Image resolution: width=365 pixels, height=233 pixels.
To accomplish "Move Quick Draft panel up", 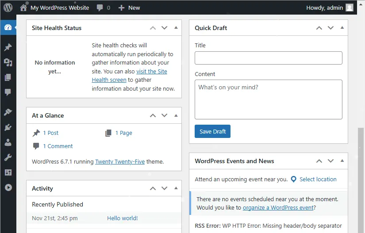I will click(x=319, y=28).
